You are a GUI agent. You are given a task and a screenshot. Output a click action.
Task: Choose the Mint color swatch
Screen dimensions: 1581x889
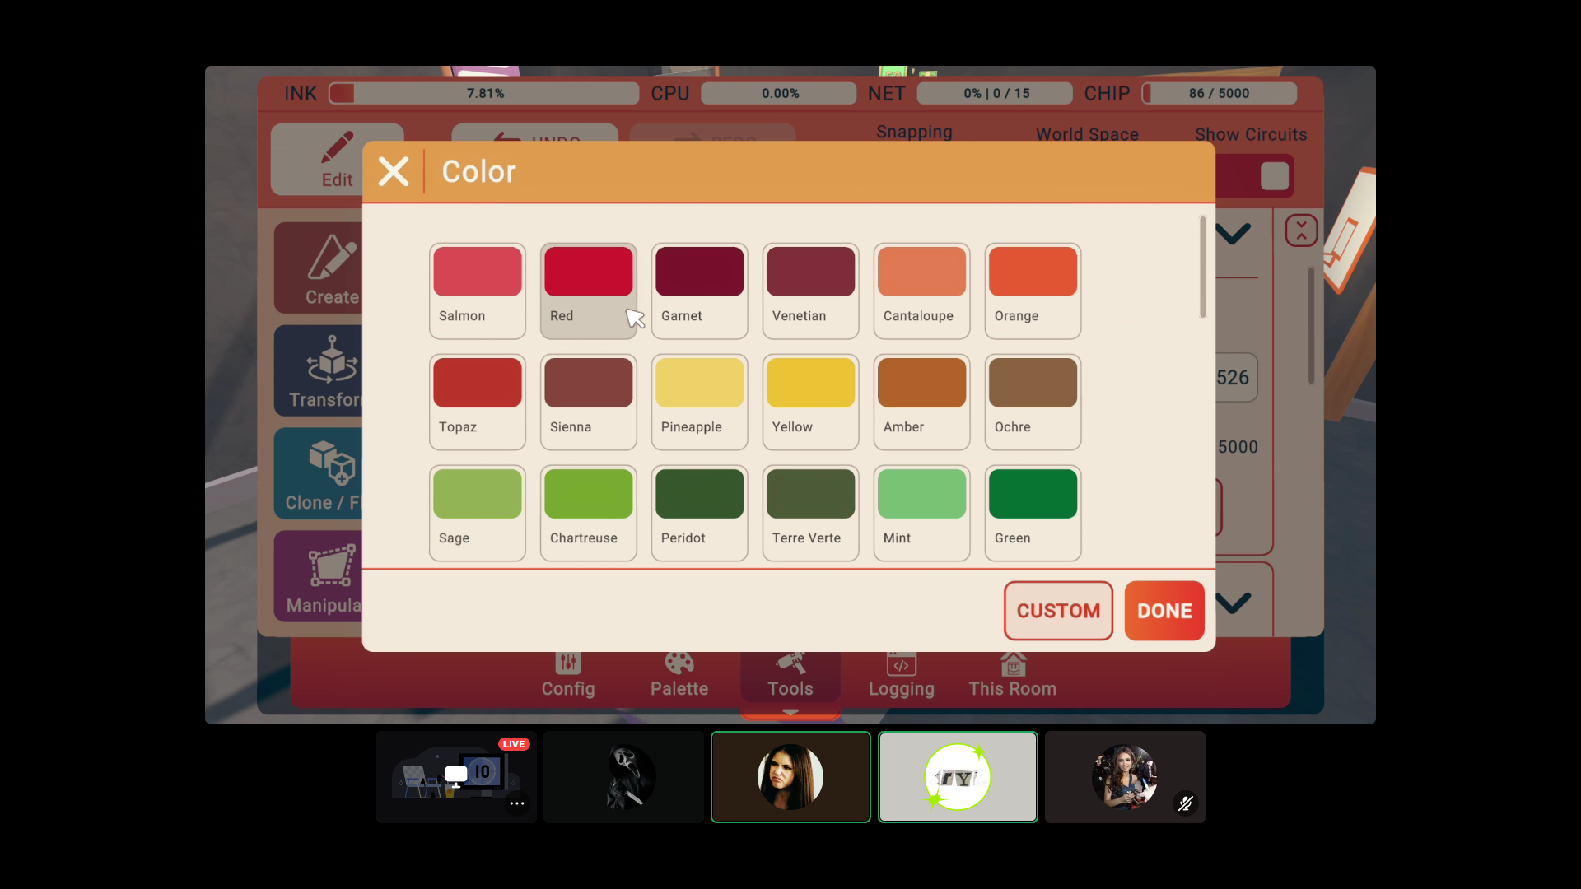(x=921, y=495)
